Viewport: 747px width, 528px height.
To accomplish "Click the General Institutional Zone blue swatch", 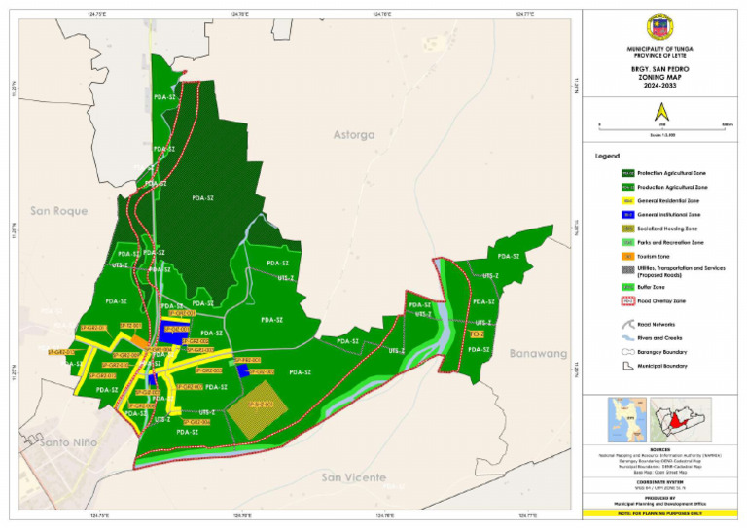I will [628, 215].
